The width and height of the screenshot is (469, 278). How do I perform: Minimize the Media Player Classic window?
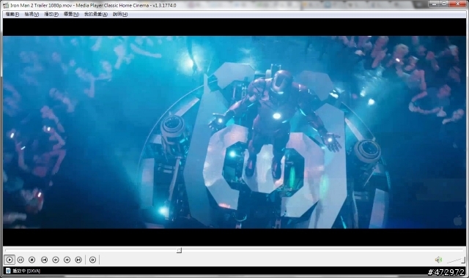pyautogui.click(x=434, y=4)
